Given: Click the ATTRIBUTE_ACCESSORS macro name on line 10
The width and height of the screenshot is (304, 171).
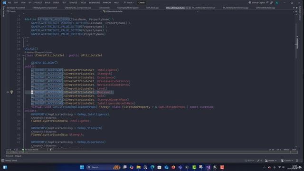Looking at the screenshot, I should point(54,19).
